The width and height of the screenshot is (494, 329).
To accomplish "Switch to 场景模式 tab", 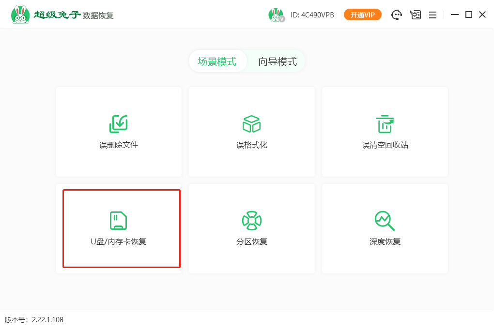I will (217, 61).
